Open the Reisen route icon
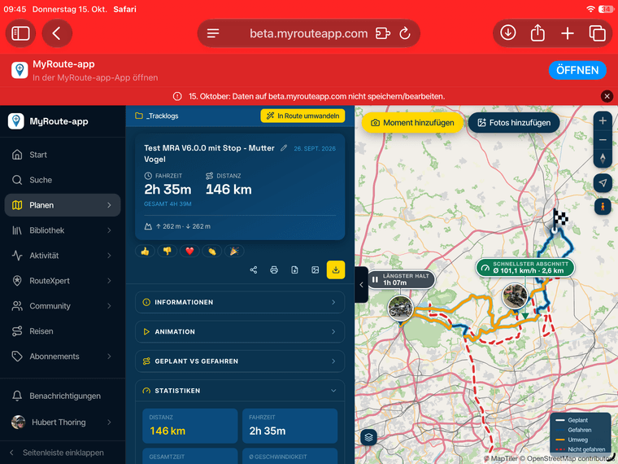This screenshot has width=618, height=464. [x=17, y=331]
